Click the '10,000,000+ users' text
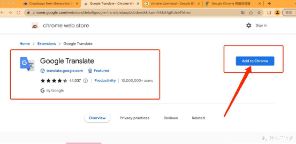 tap(137, 81)
